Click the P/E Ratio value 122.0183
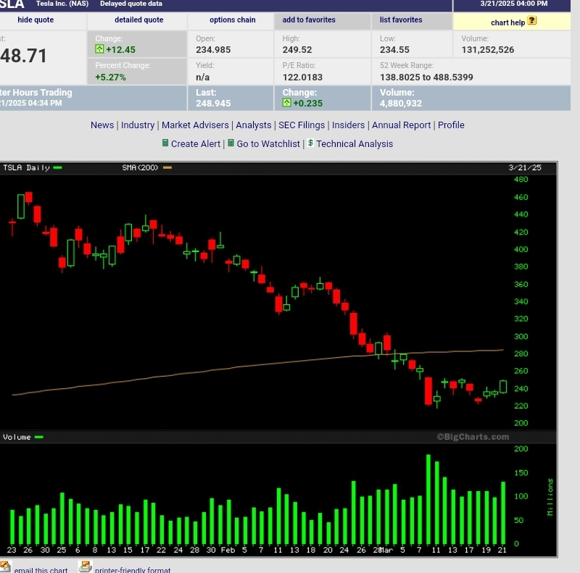The height and width of the screenshot is (573, 580). click(x=302, y=77)
